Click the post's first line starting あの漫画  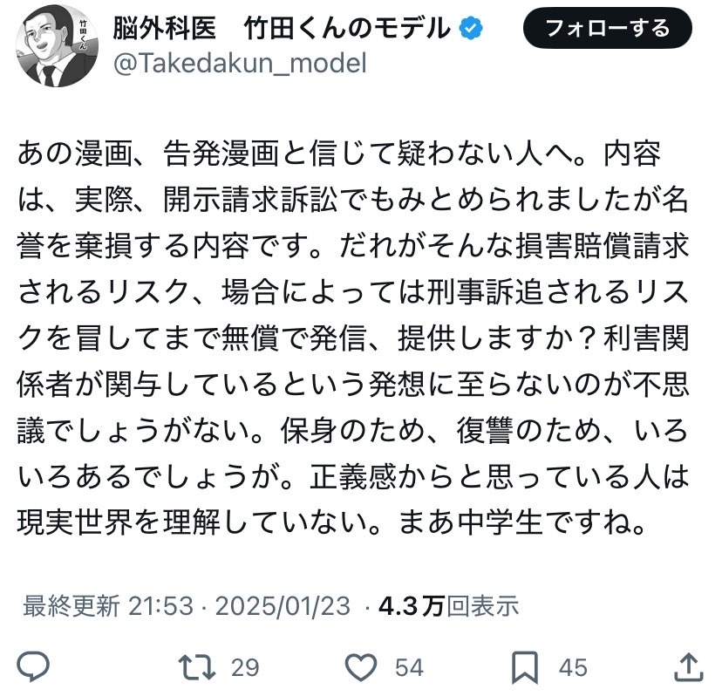340,155
